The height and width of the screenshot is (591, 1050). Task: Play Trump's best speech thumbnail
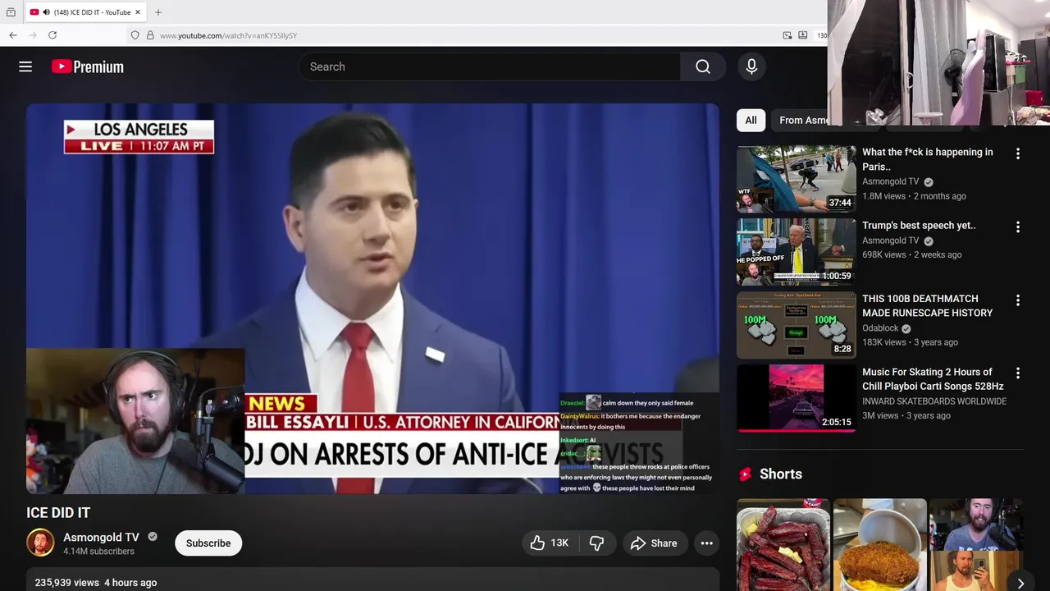[796, 252]
